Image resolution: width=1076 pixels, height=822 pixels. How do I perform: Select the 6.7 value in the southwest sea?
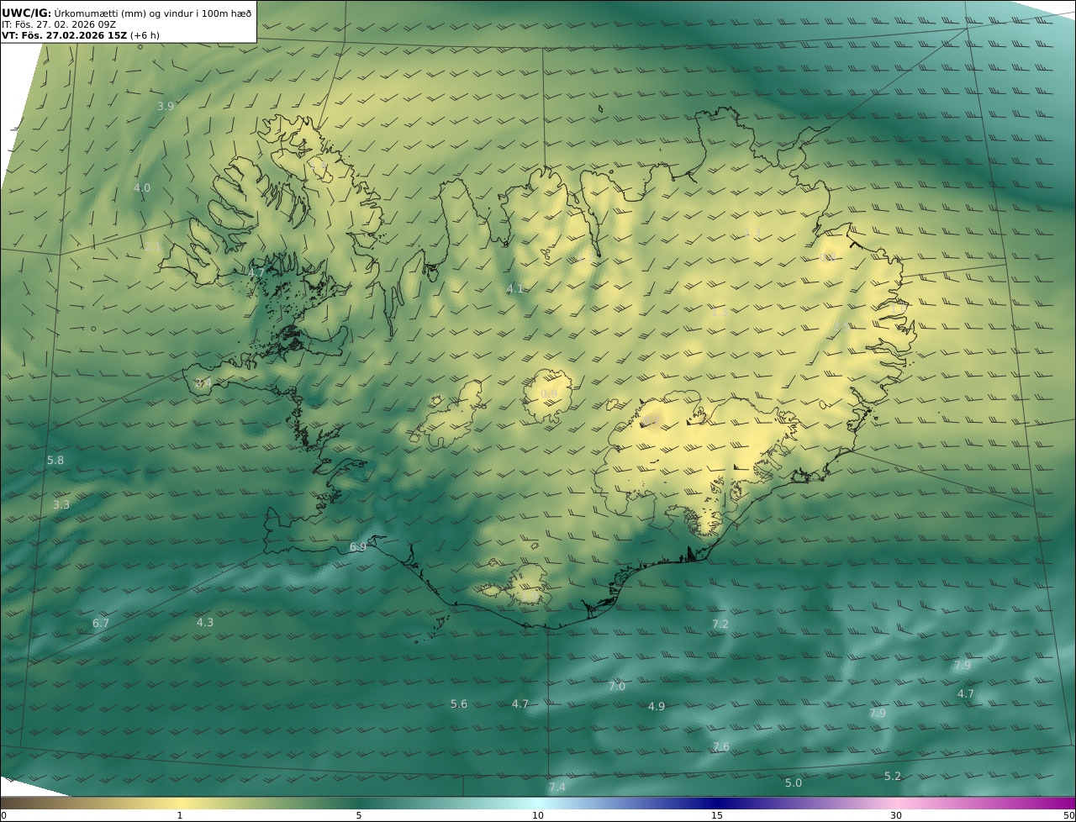pos(101,623)
